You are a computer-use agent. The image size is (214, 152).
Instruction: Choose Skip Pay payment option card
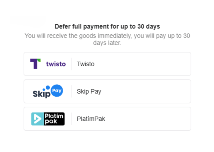[x=107, y=91]
